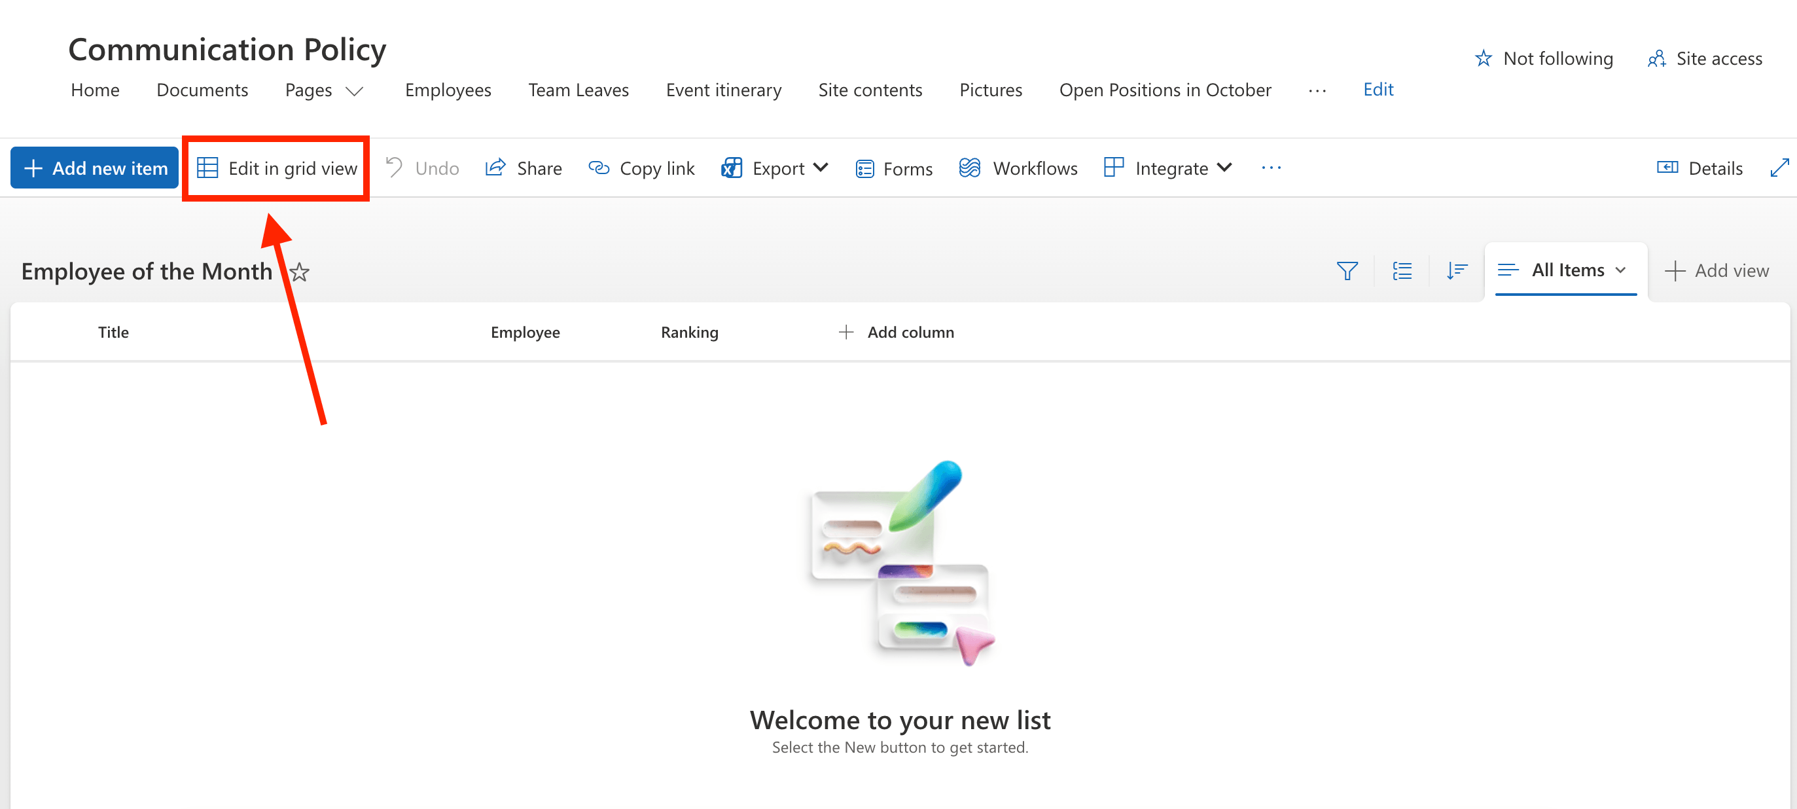This screenshot has width=1797, height=809.
Task: Favorite the Employee of the Month list
Action: pyautogui.click(x=299, y=272)
